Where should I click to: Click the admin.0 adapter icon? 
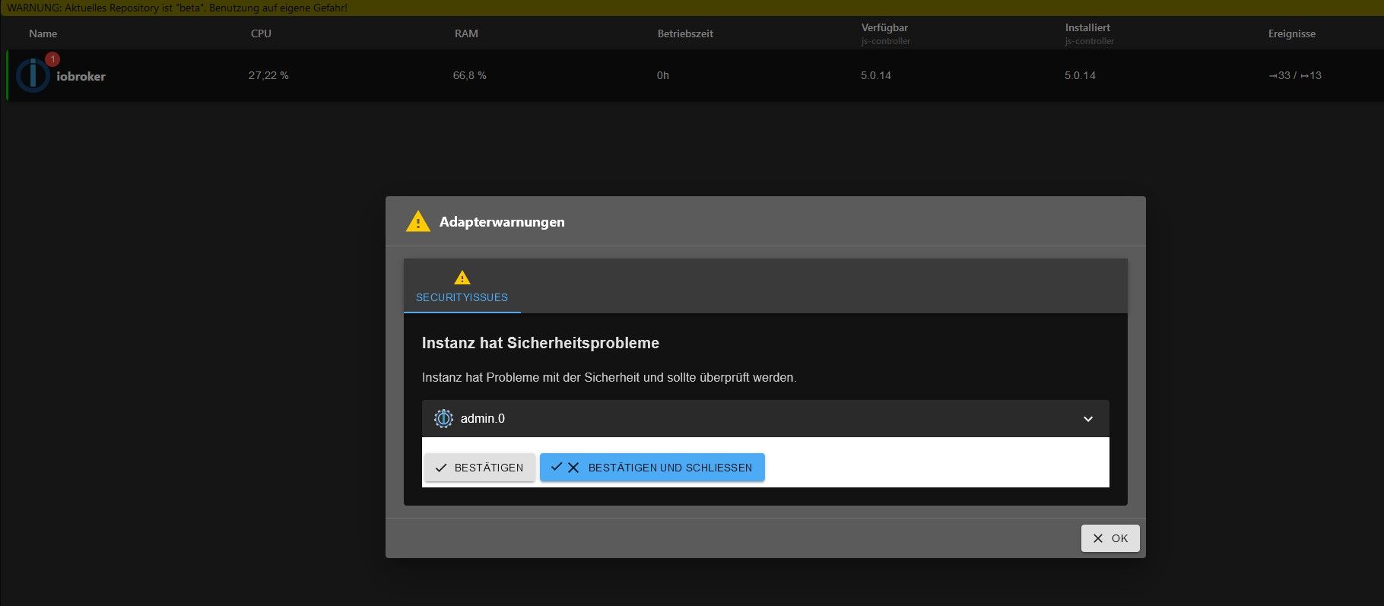click(443, 419)
